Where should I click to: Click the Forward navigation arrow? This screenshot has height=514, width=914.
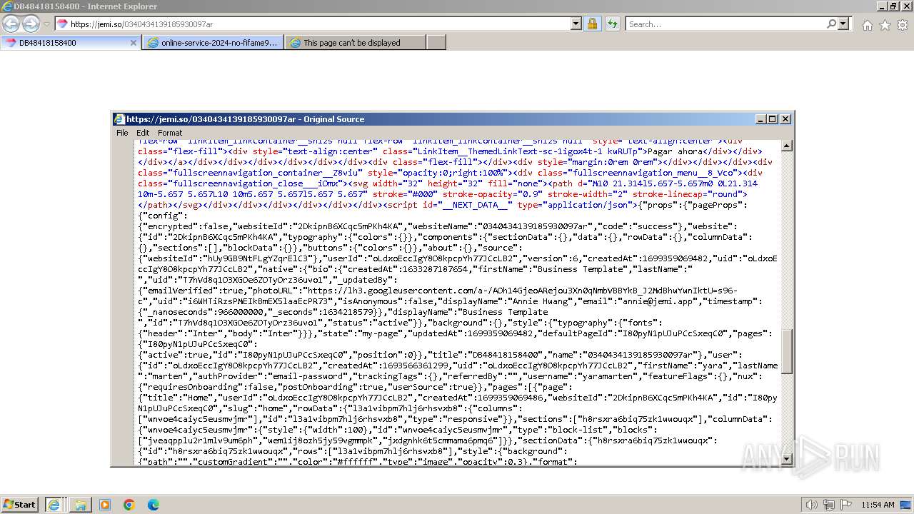tap(31, 24)
